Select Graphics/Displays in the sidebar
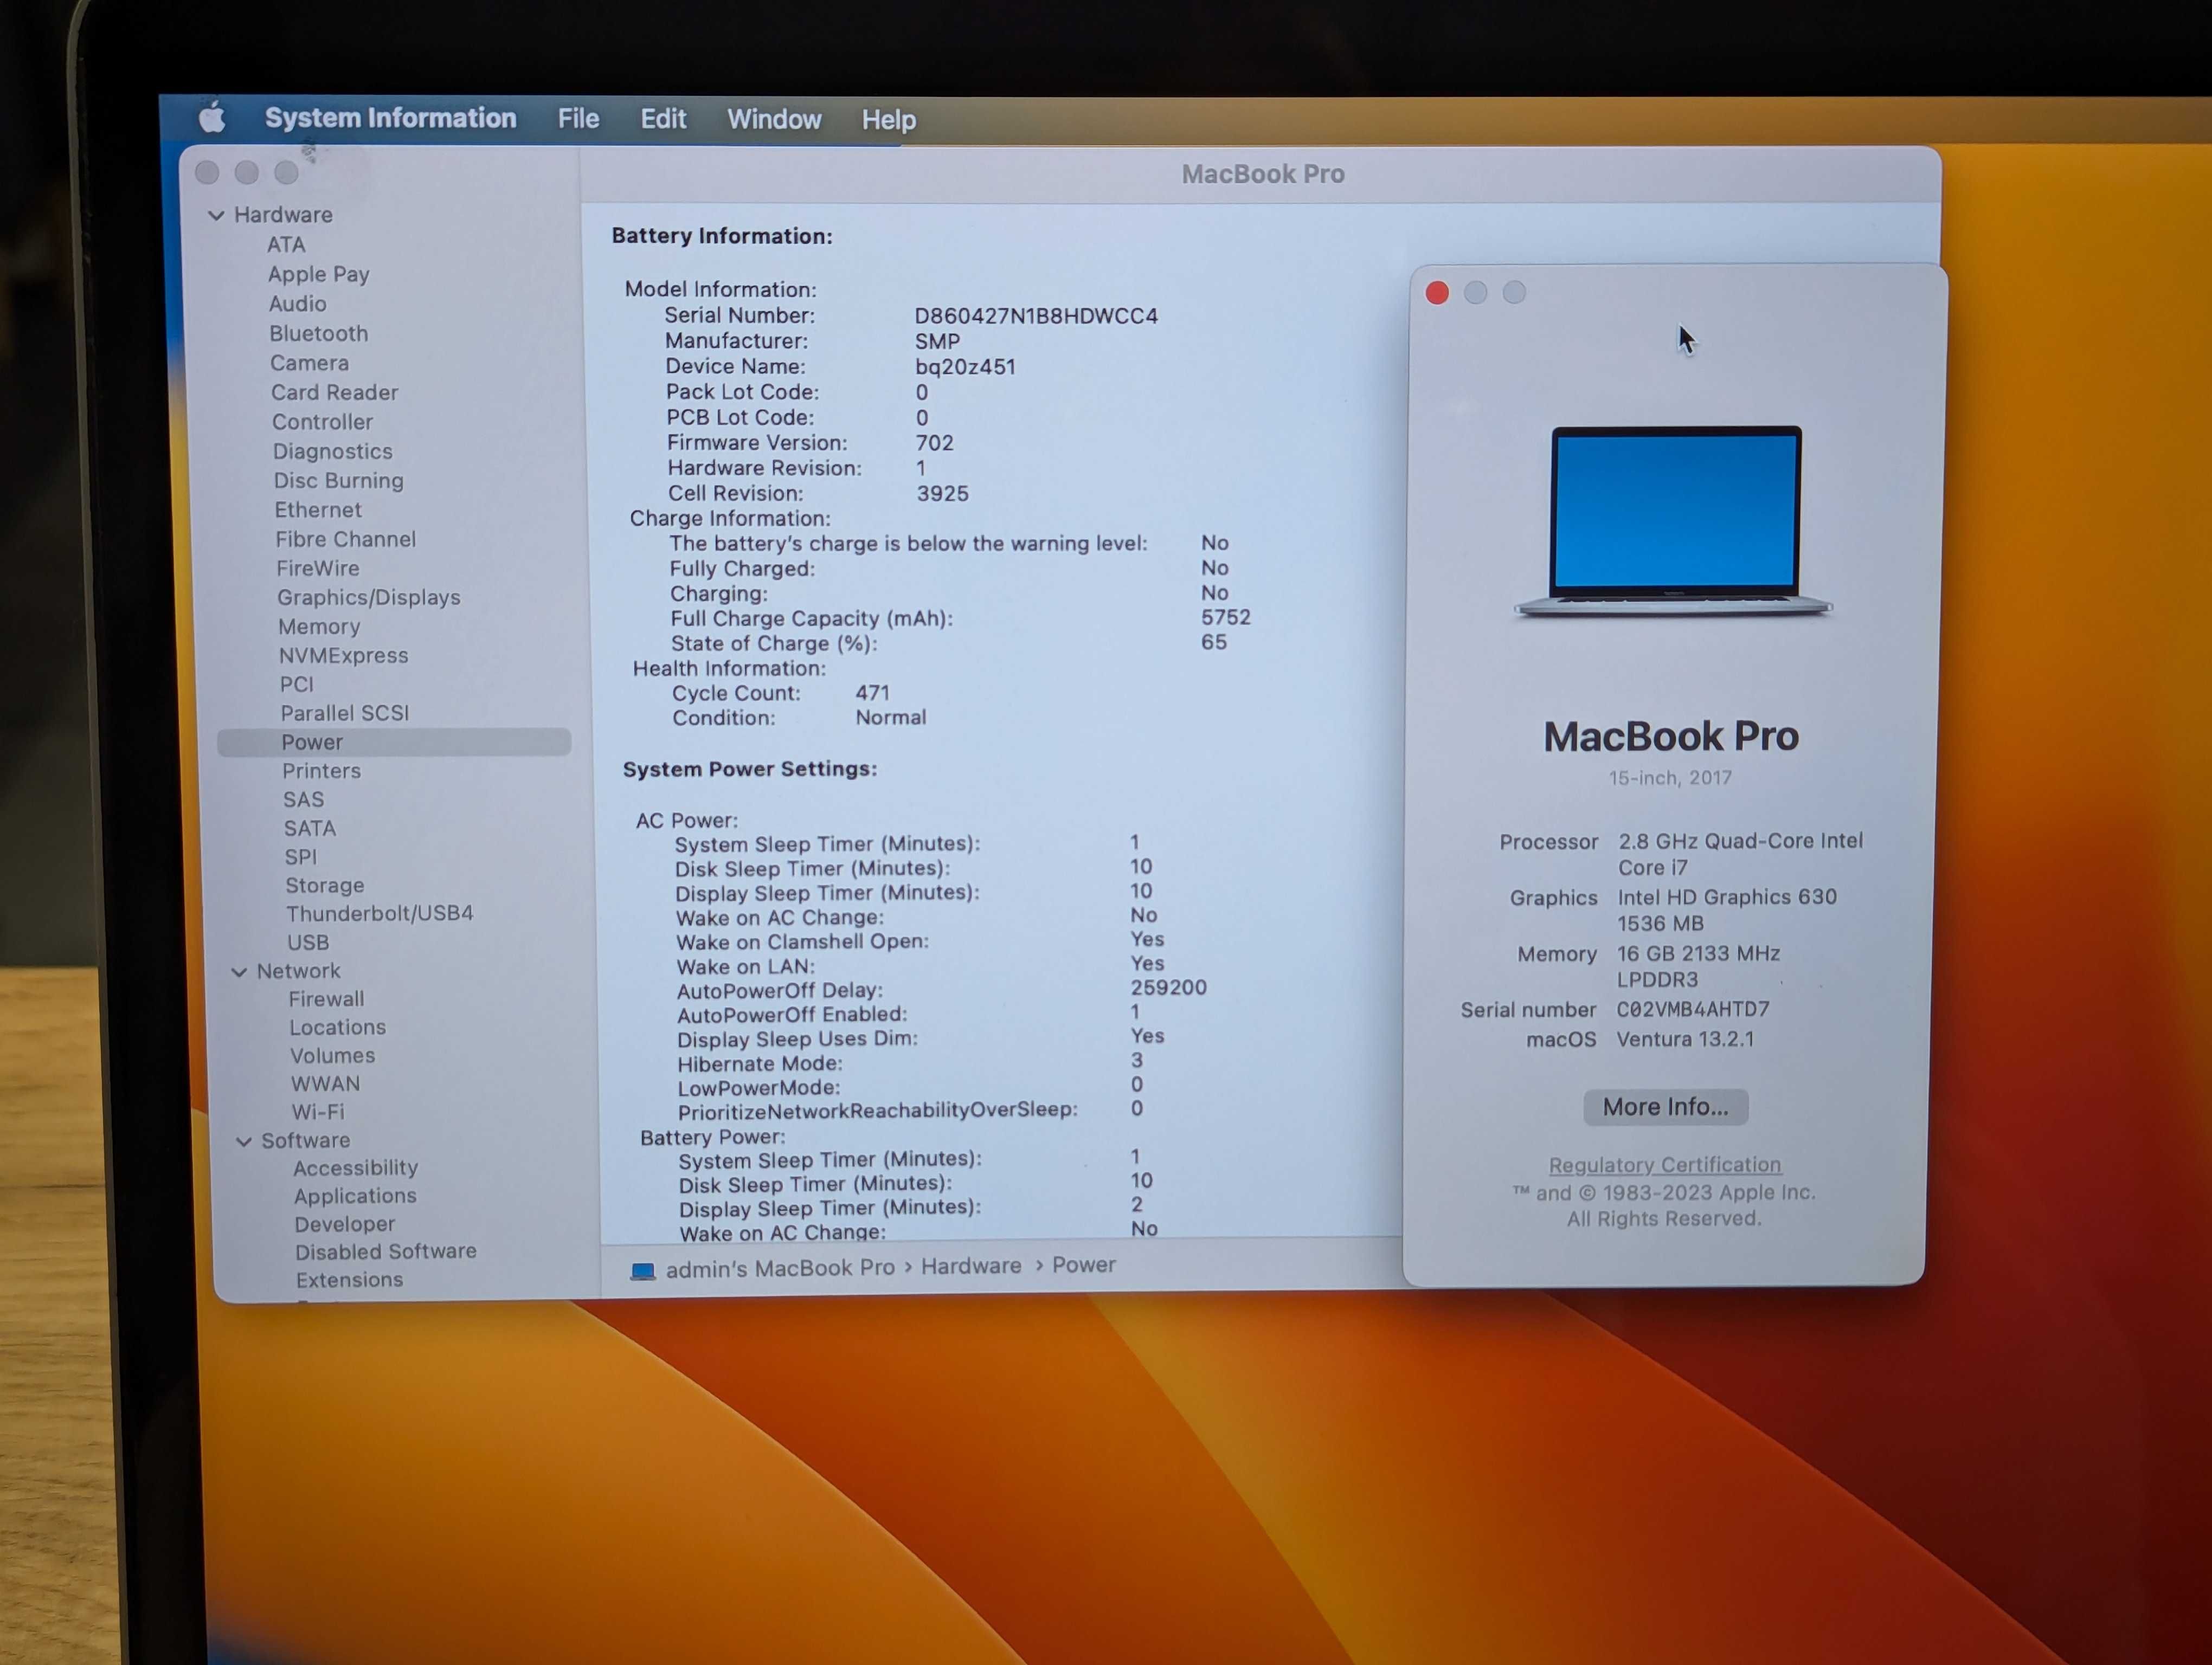Screen dimensions: 2212x1665 point(368,598)
